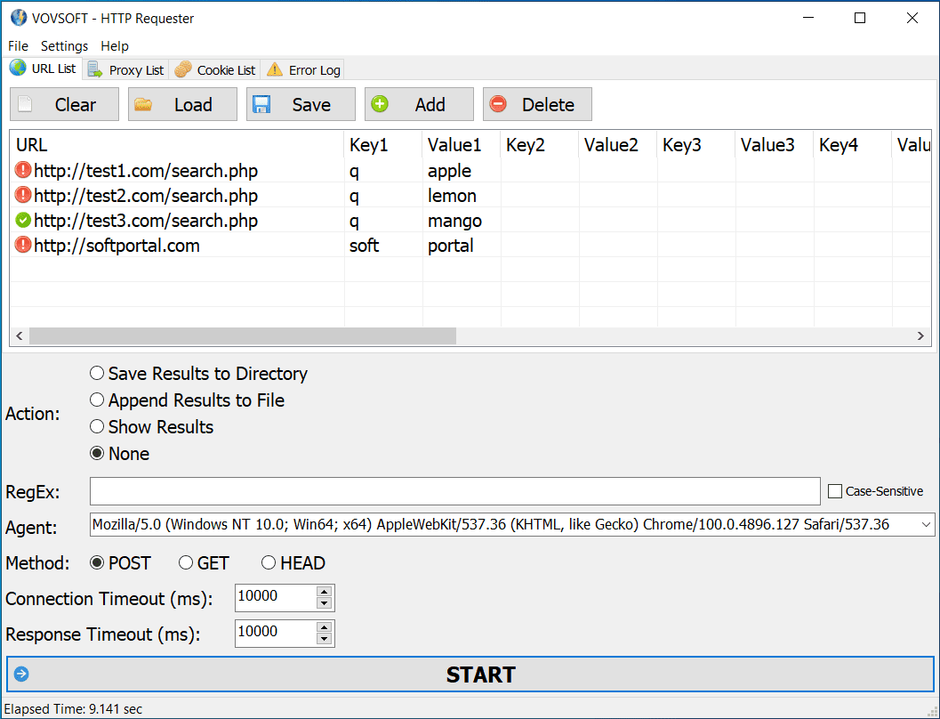Click the blank page icon on Clear button

(x=25, y=104)
